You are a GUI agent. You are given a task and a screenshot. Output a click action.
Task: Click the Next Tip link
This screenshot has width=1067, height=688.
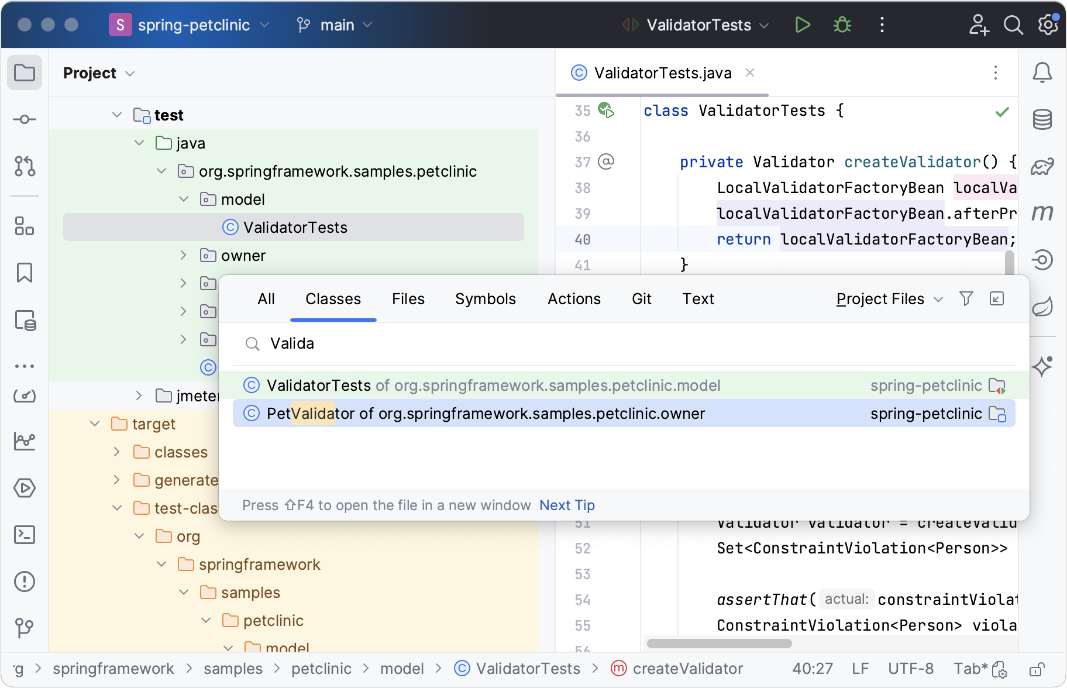click(x=567, y=505)
